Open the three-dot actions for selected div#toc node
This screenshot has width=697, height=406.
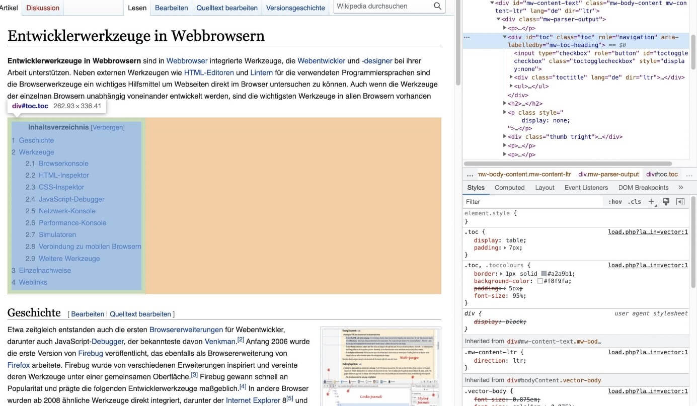pyautogui.click(x=467, y=37)
